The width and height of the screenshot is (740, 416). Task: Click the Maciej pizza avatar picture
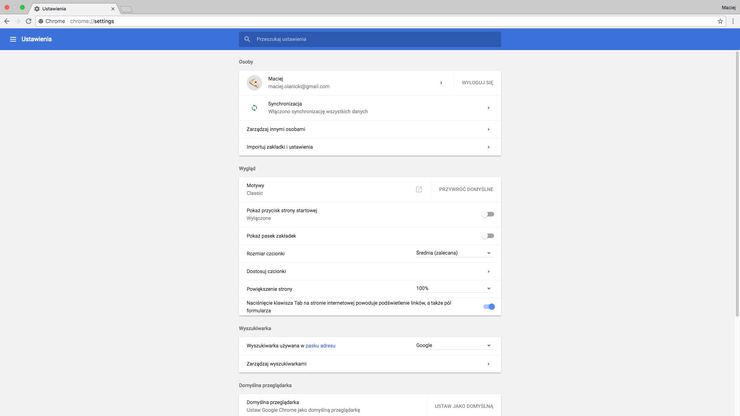point(254,83)
